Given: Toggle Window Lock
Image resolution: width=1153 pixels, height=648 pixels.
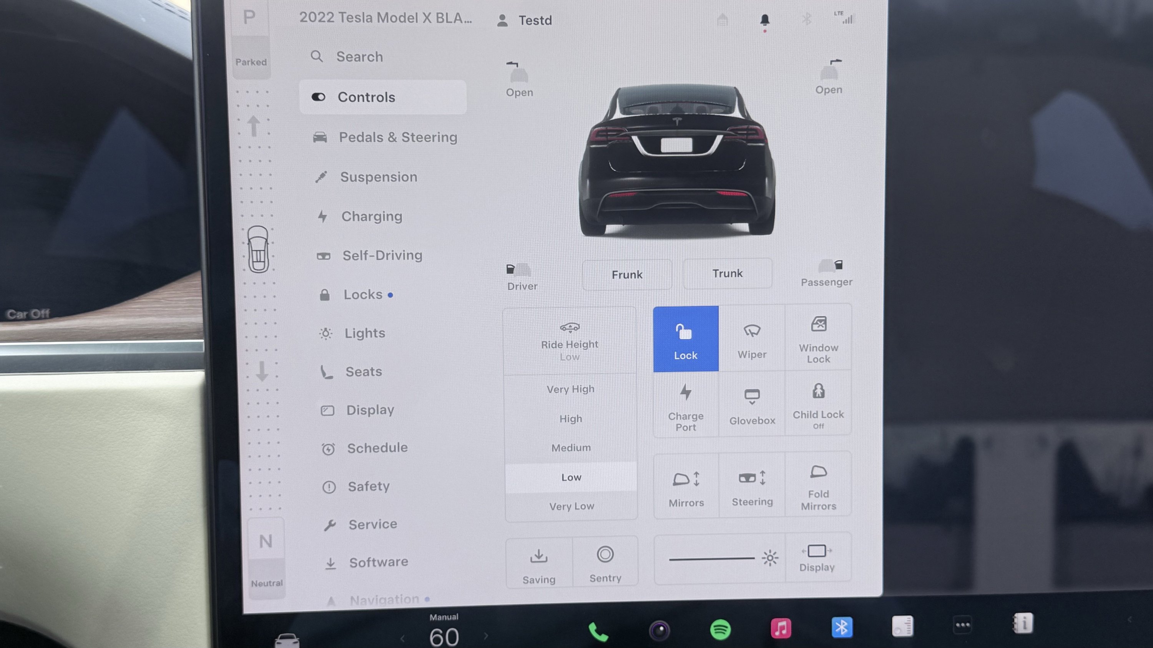Looking at the screenshot, I should coord(819,338).
